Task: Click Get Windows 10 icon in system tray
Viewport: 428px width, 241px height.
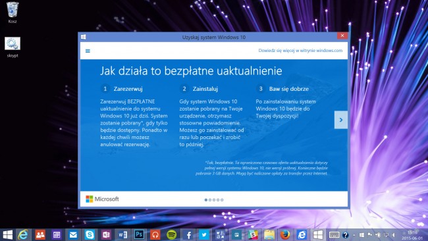Action: 361,235
